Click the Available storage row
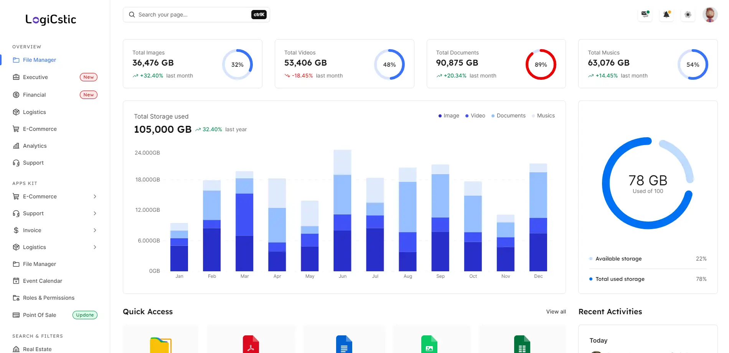The height and width of the screenshot is (353, 729). click(648, 259)
